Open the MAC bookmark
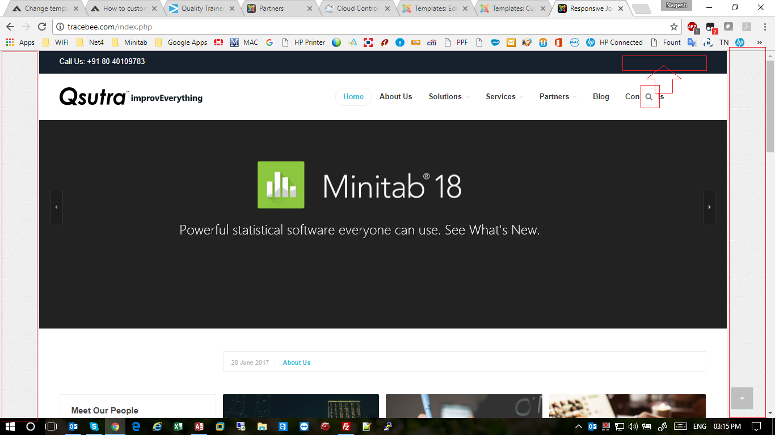775x435 pixels. coord(244,42)
